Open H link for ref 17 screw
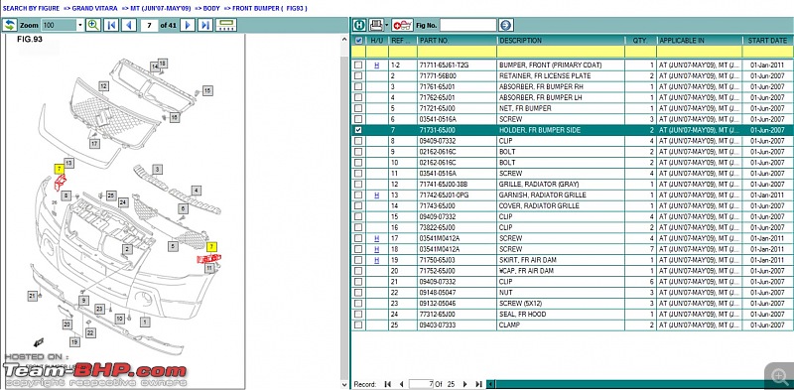Screen dimensions: 794x390 [x=377, y=238]
